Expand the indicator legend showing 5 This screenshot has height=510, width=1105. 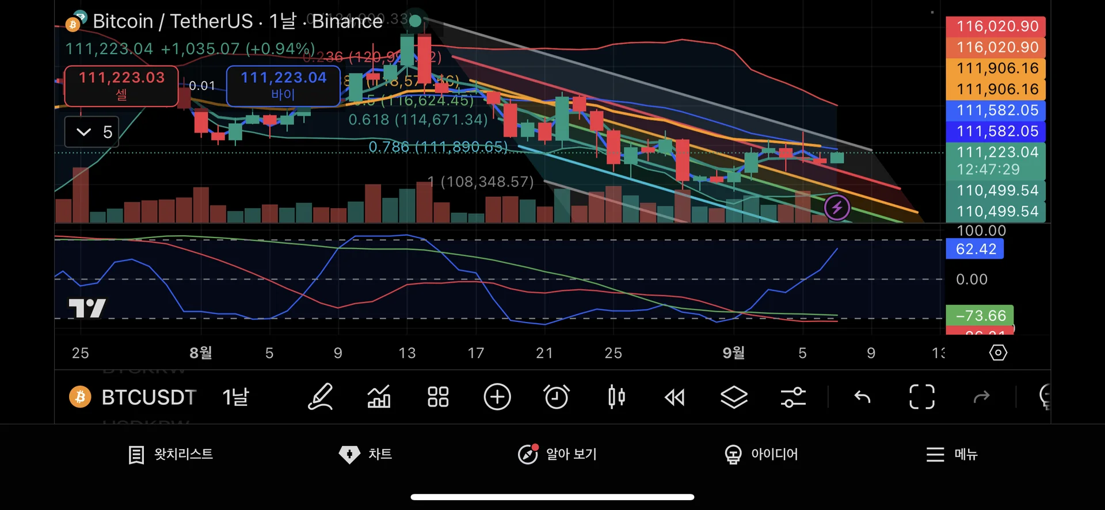pyautogui.click(x=92, y=132)
